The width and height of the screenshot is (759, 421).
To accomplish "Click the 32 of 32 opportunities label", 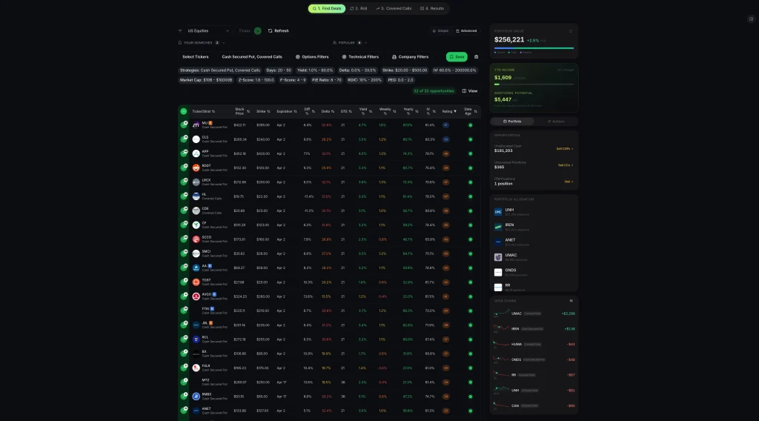I will click(x=434, y=91).
